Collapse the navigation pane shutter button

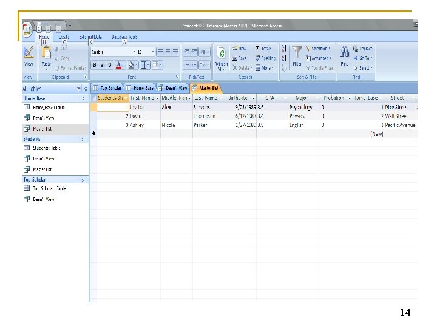click(x=86, y=89)
